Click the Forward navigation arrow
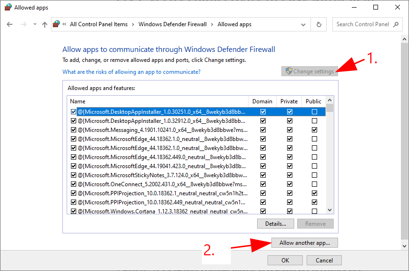The height and width of the screenshot is (271, 409). (23, 24)
